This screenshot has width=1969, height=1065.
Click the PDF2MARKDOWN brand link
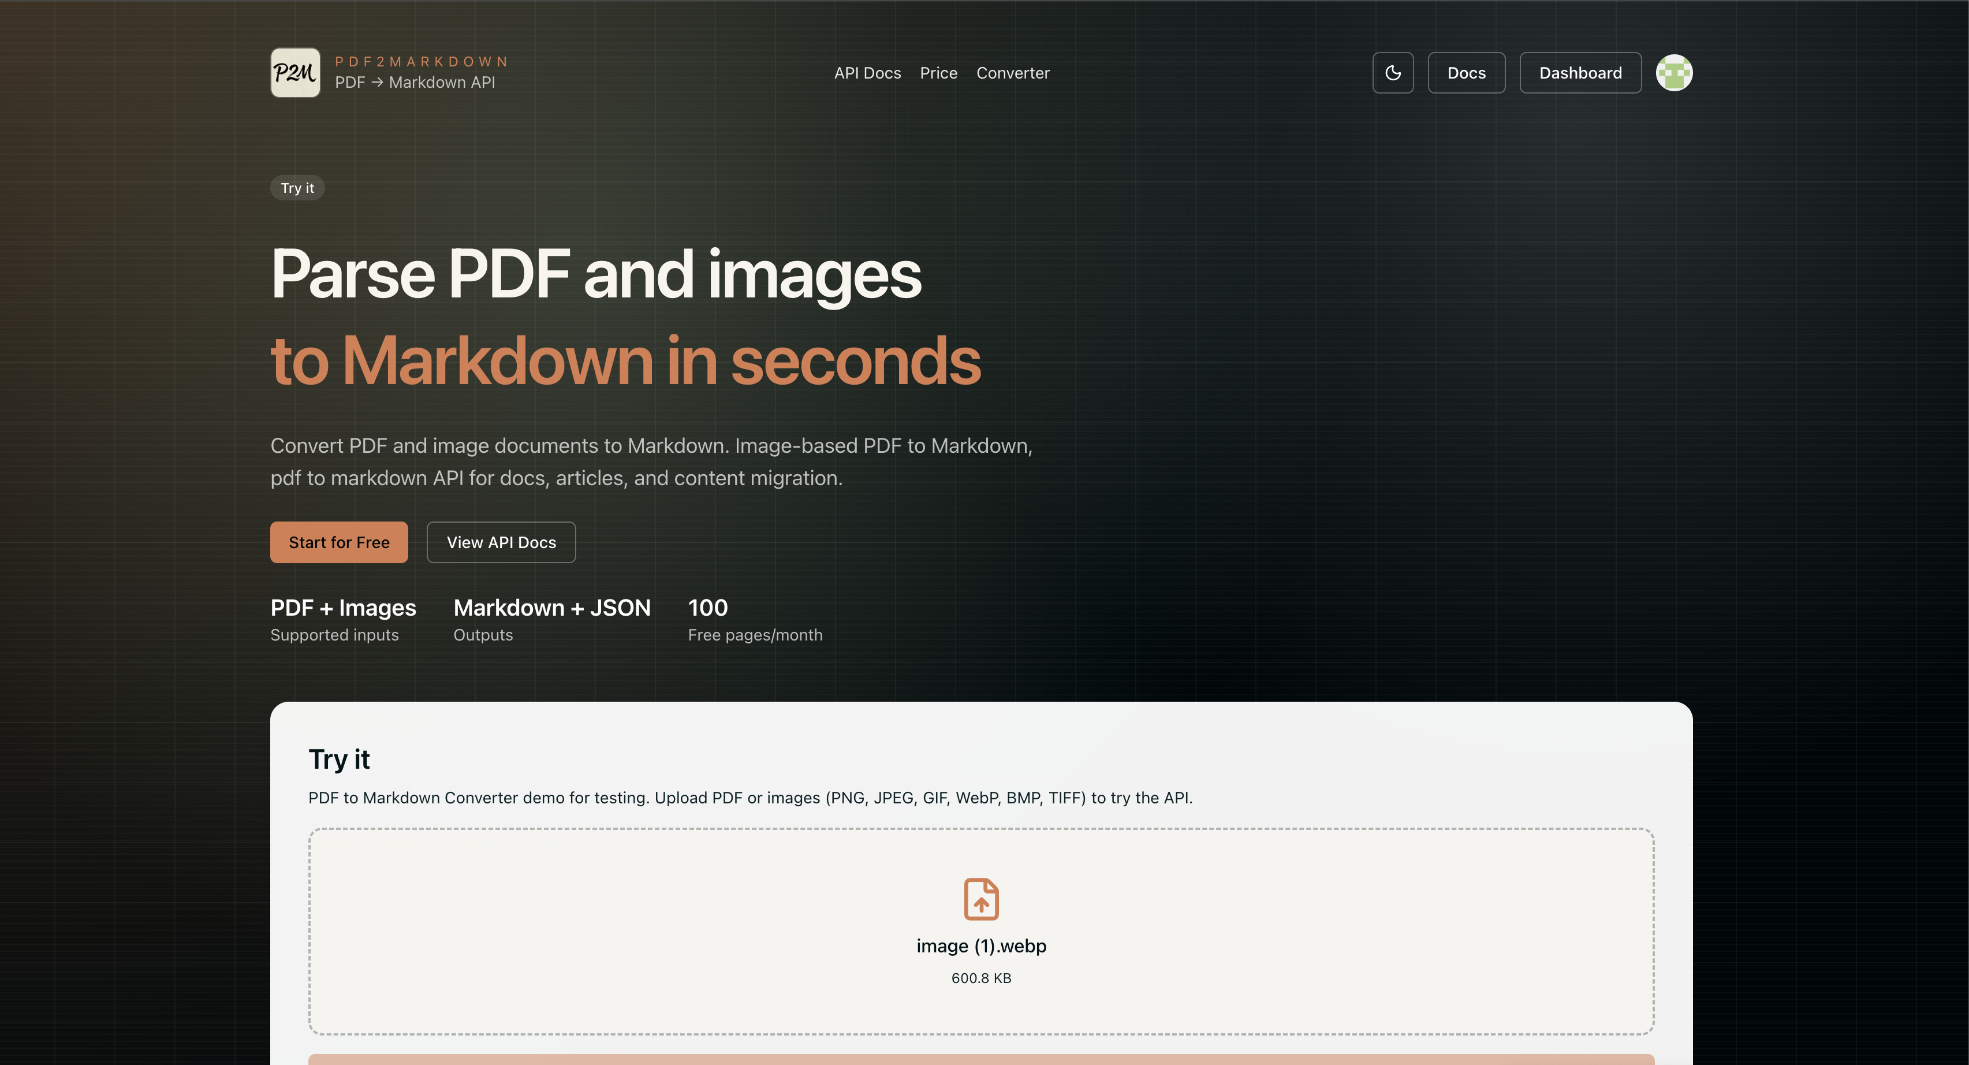(x=421, y=61)
